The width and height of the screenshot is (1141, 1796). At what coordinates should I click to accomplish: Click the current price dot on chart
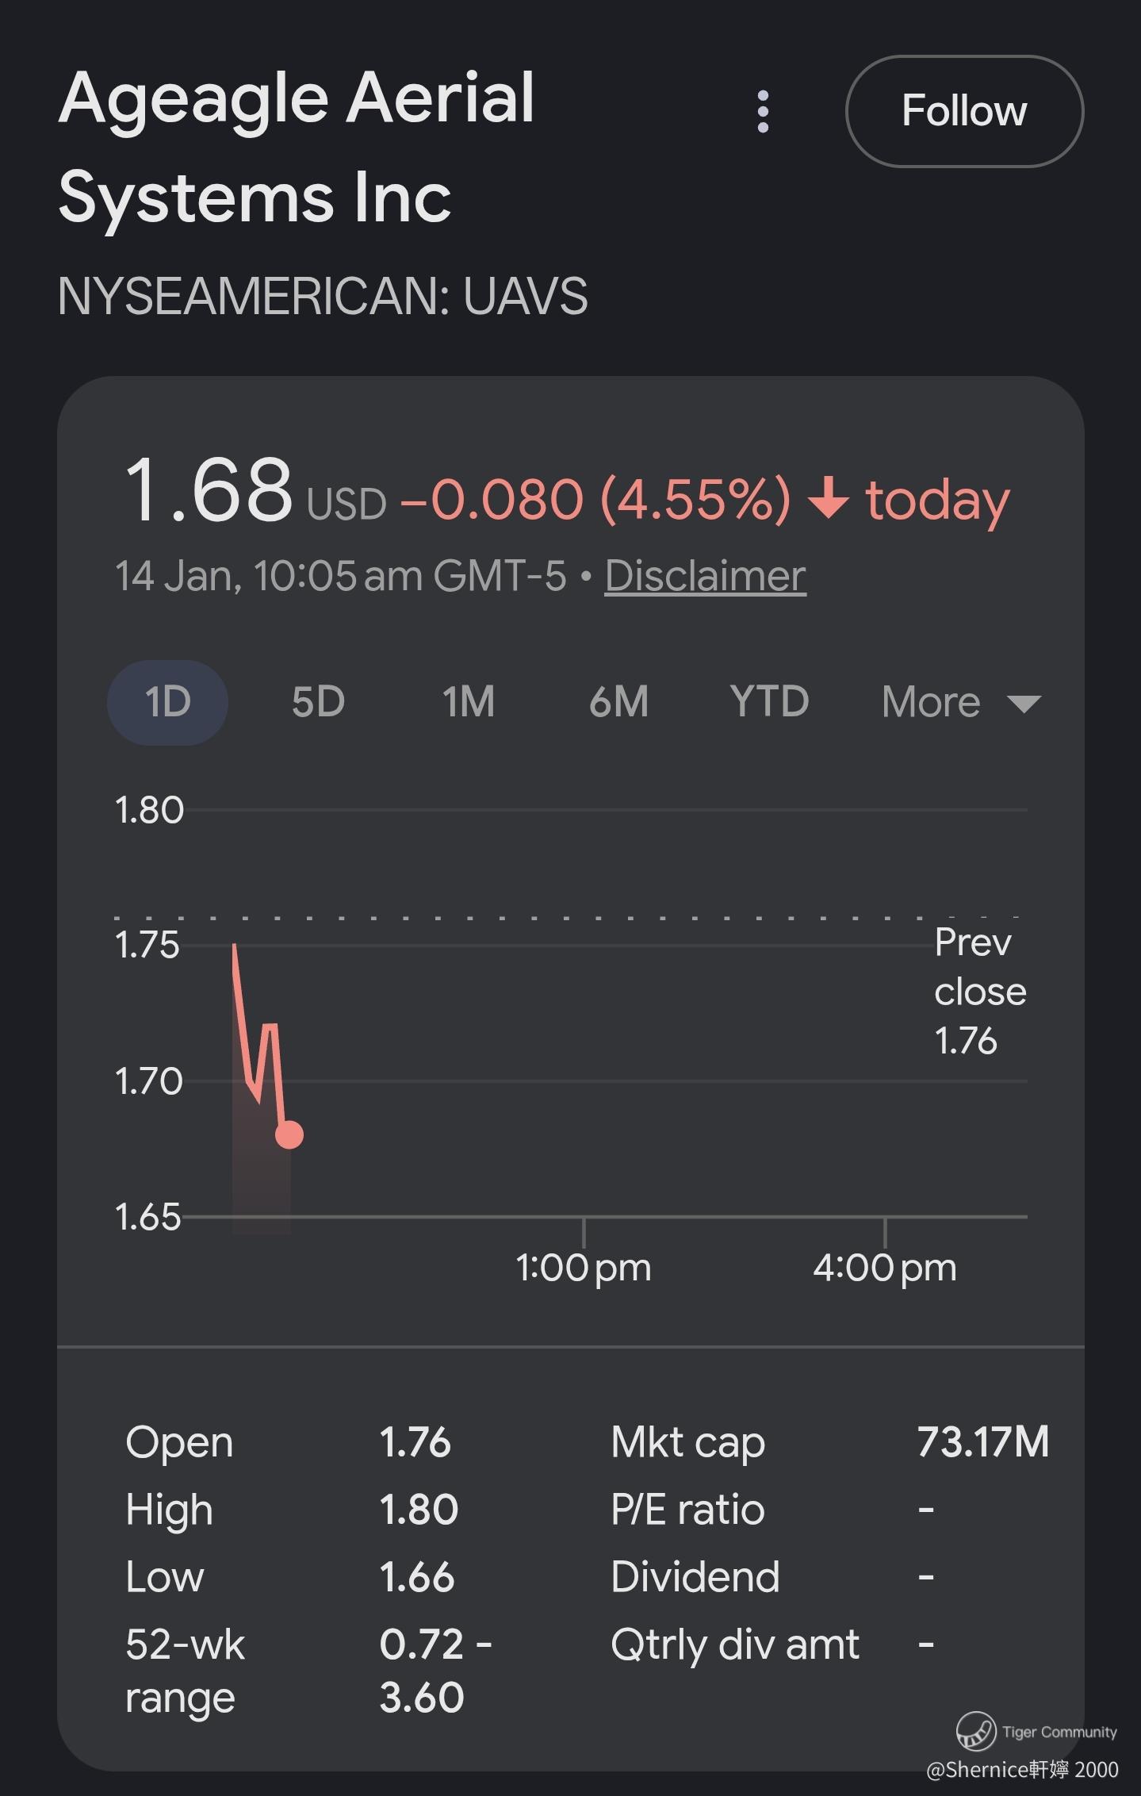tap(289, 1134)
